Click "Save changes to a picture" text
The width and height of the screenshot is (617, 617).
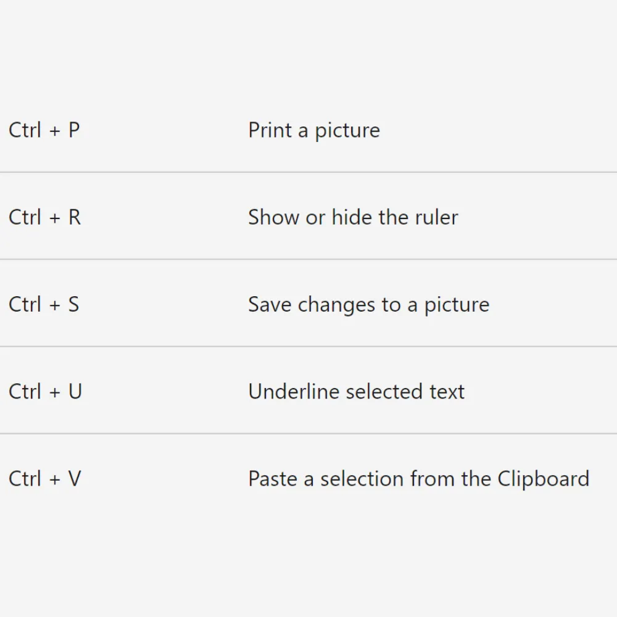pyautogui.click(x=368, y=304)
